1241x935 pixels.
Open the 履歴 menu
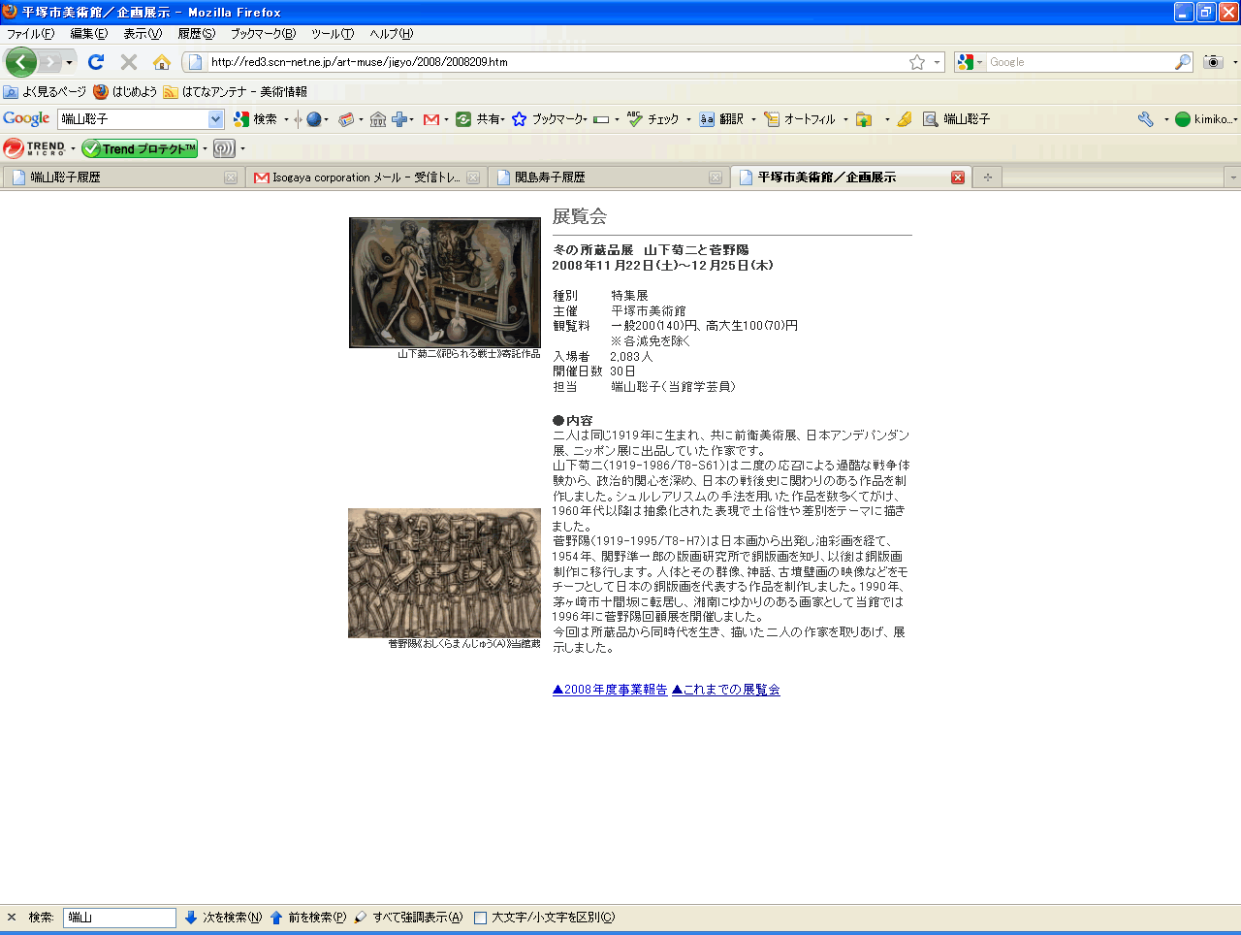point(197,34)
